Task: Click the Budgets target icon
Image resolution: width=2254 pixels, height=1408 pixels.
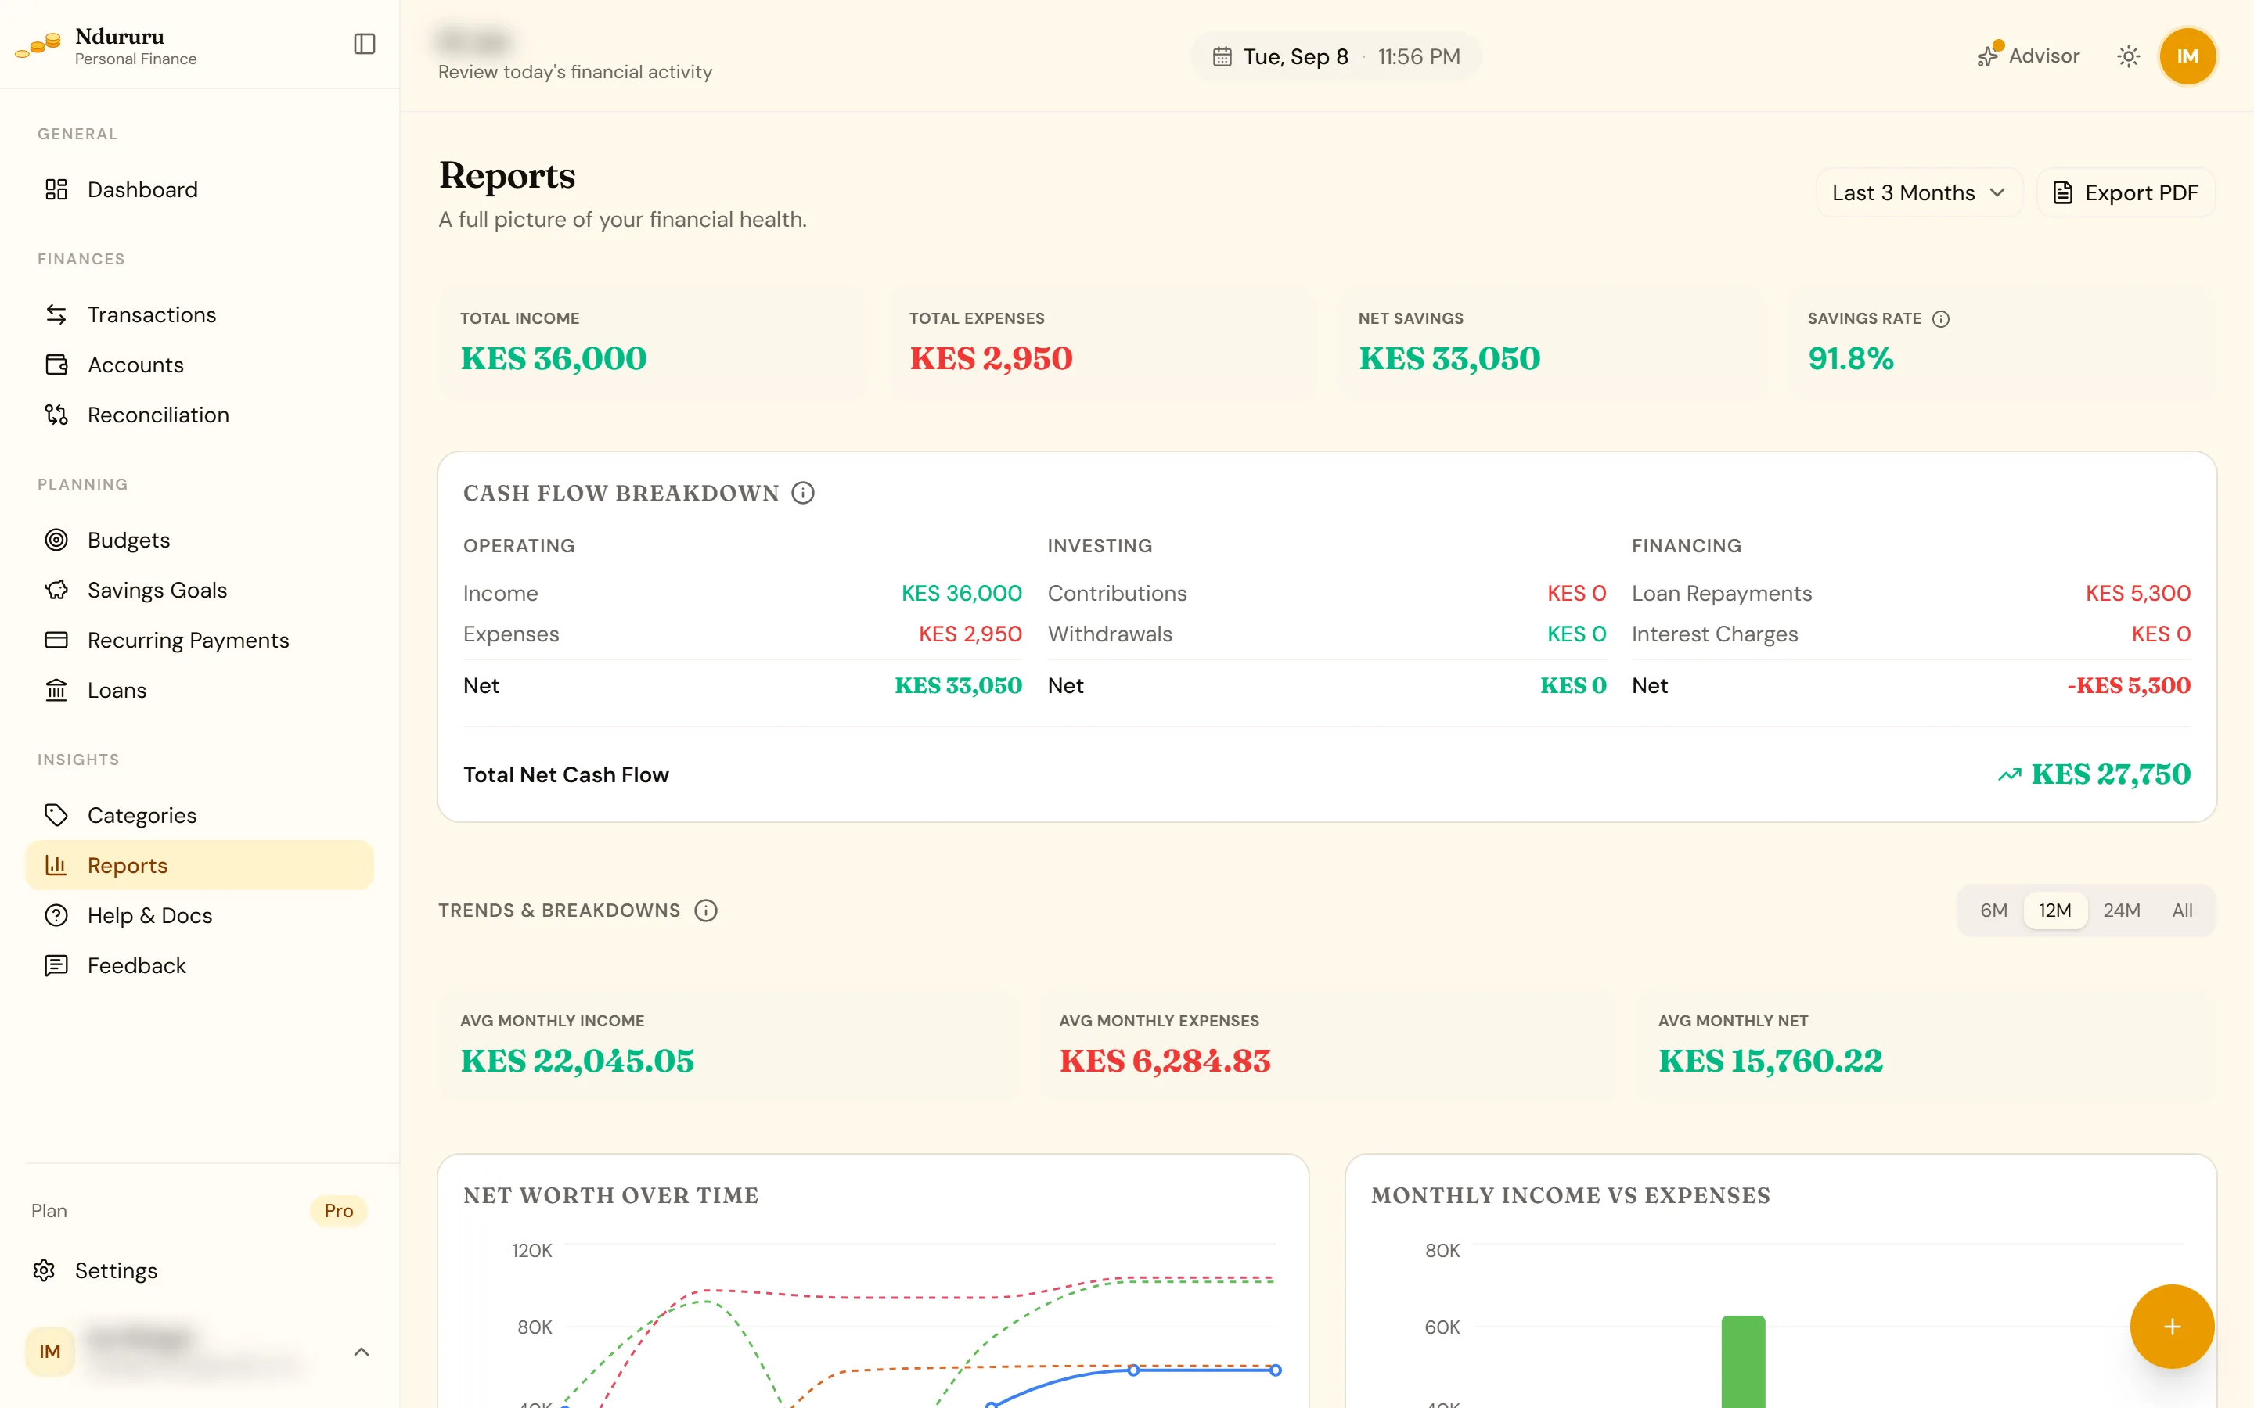Action: 56,540
